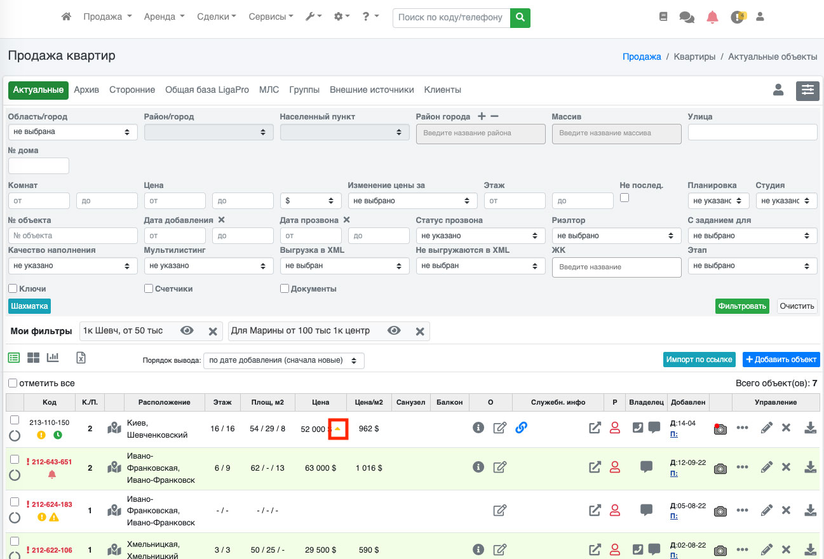
Task: Click the home icon in the navbar
Action: pyautogui.click(x=66, y=17)
